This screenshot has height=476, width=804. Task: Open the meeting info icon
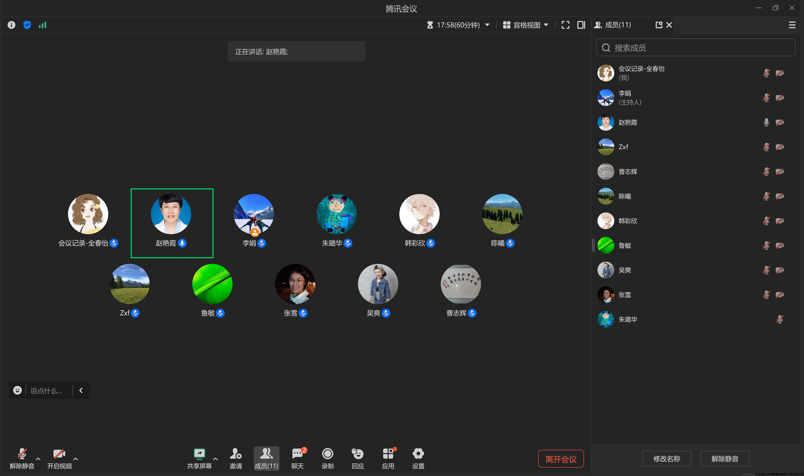pyautogui.click(x=11, y=25)
